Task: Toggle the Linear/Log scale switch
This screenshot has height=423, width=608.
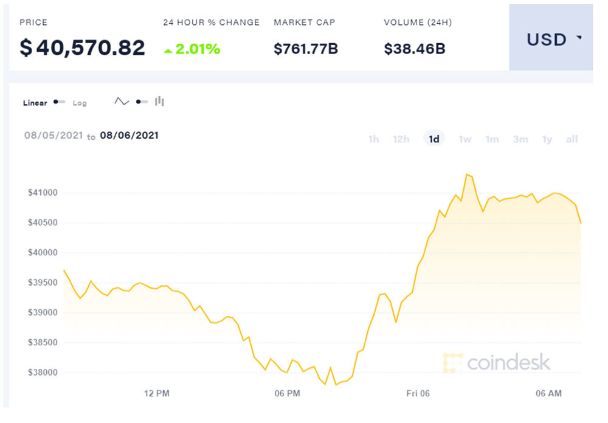Action: (59, 102)
